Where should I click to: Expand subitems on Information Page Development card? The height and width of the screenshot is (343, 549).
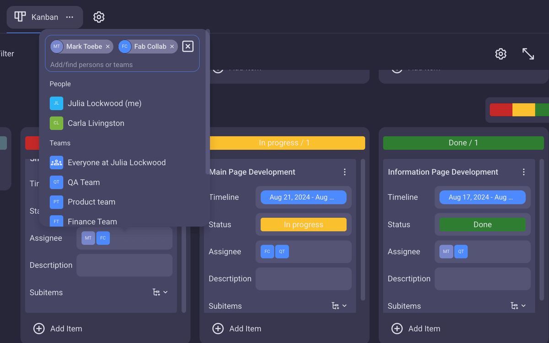click(x=518, y=306)
